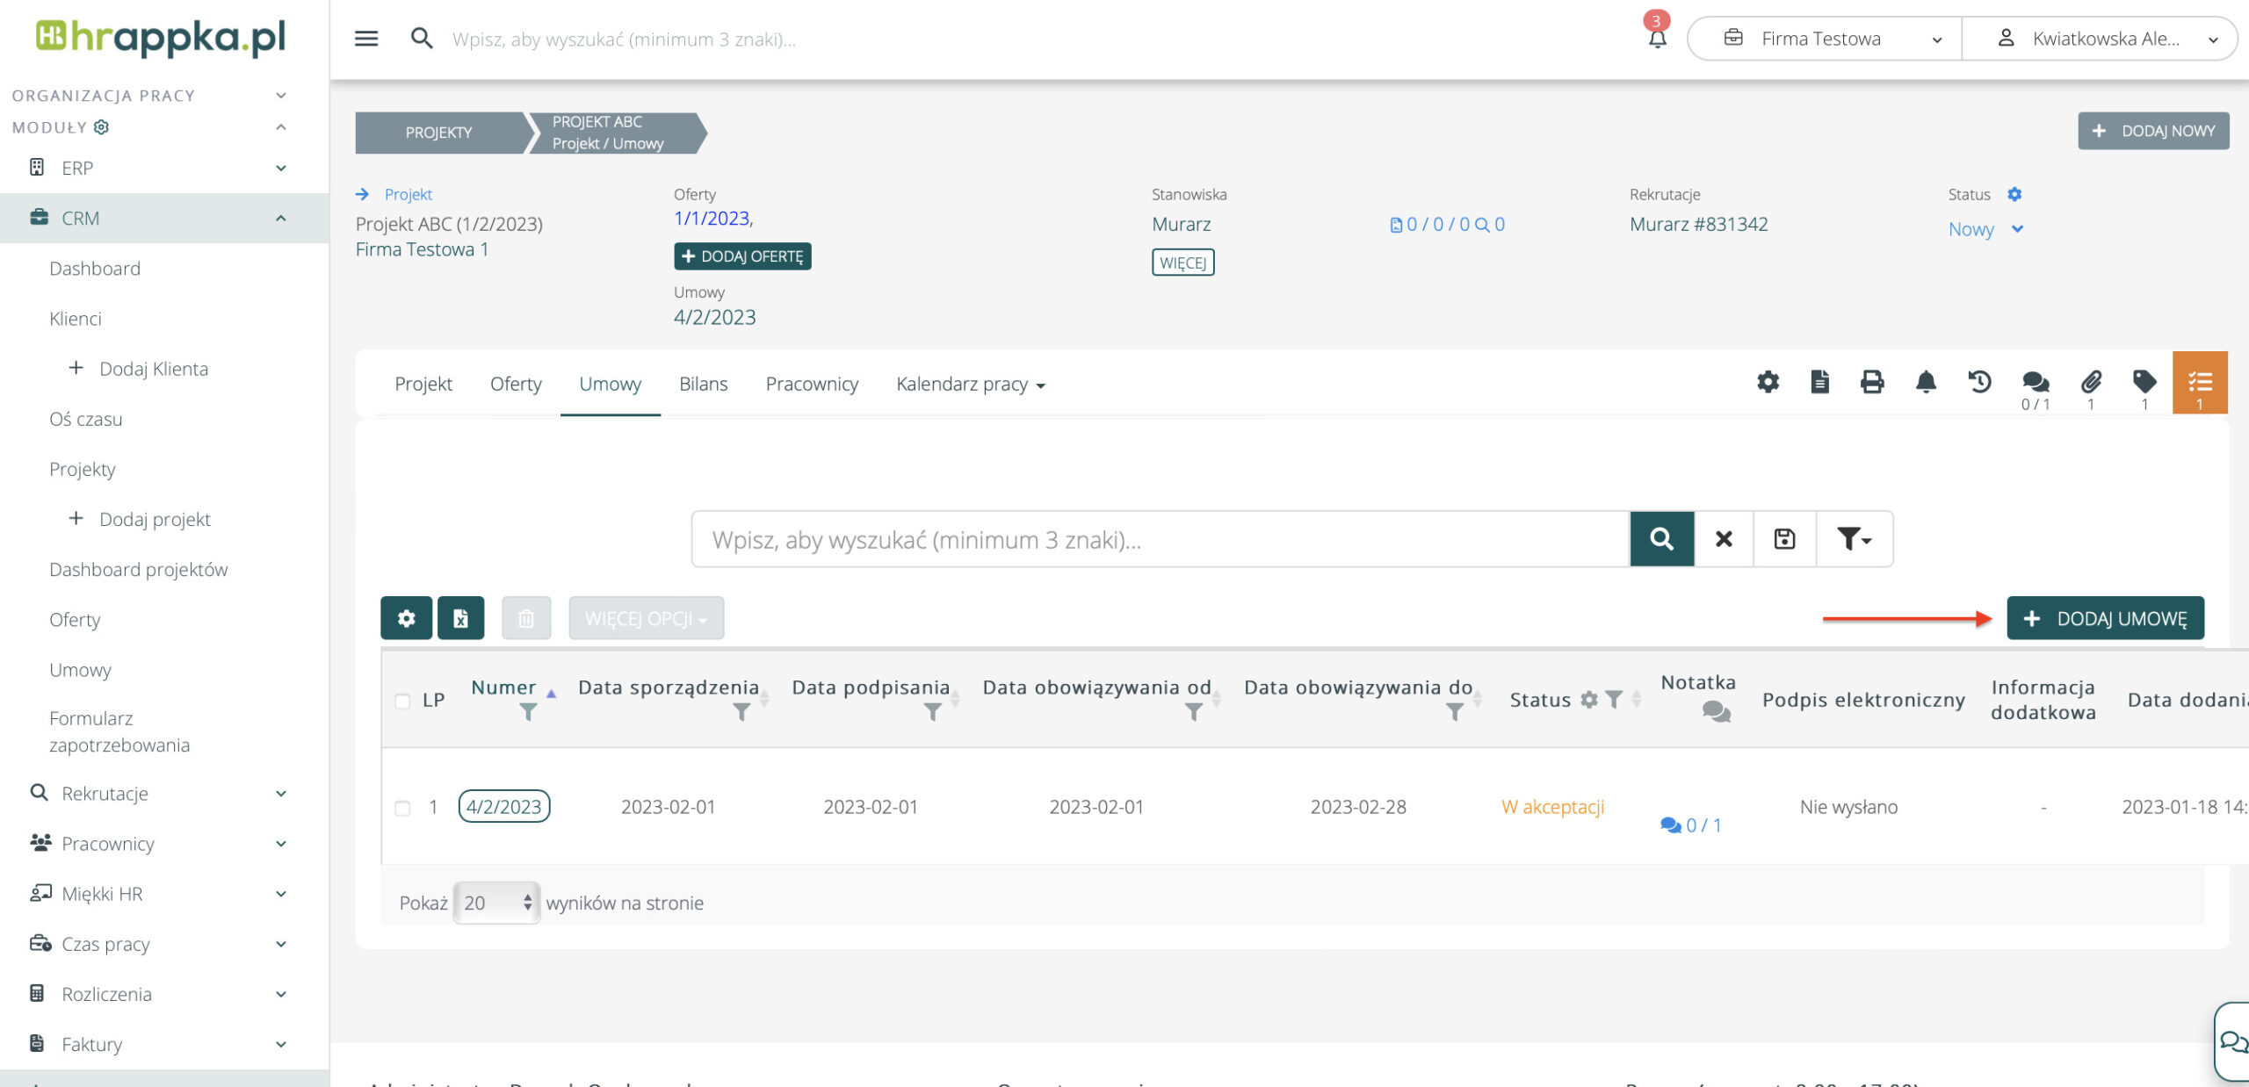
Task: Select the checkbox for row 1
Action: 402,807
